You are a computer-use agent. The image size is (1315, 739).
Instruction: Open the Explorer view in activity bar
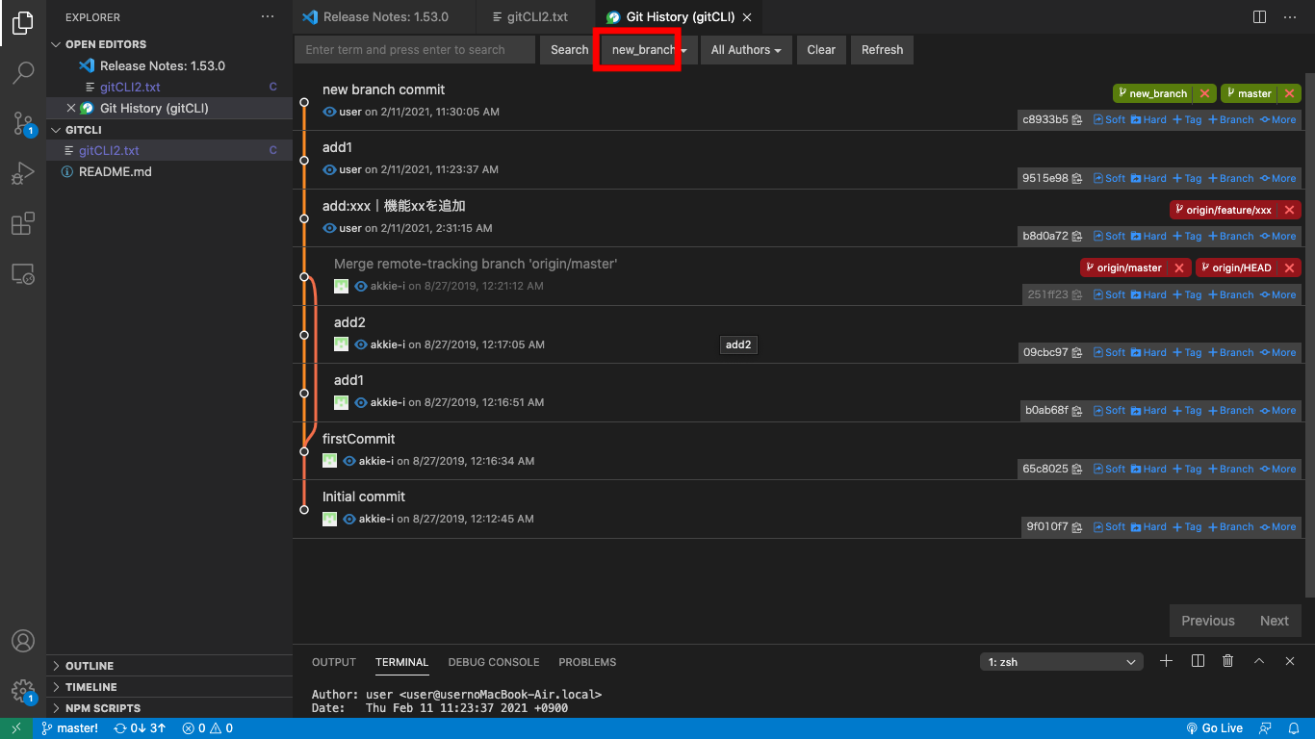point(23,23)
